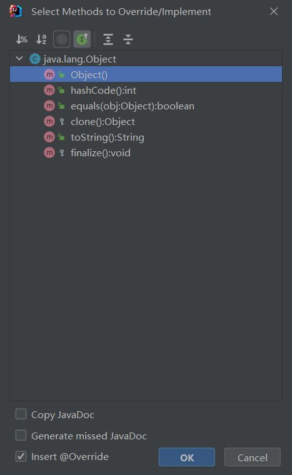Click the method icon beside hashCode

(49, 90)
